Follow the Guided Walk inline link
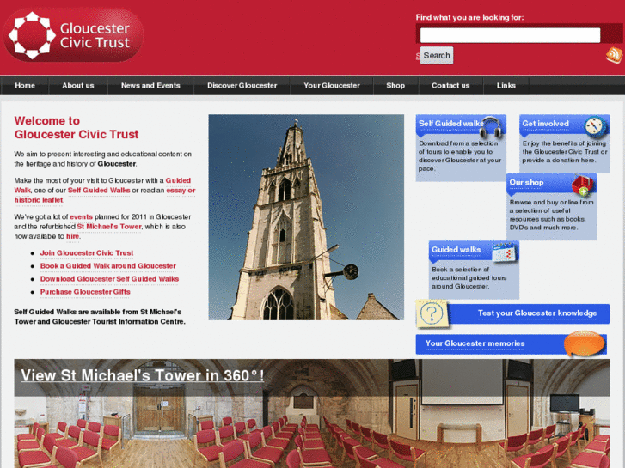Screen dimensions: 625x468 (x=178, y=180)
